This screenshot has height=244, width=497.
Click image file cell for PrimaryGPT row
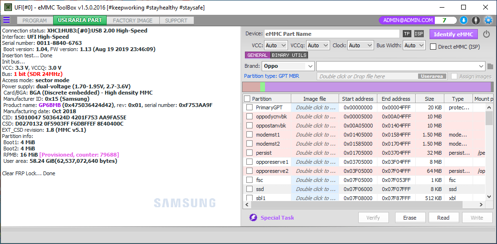pos(315,107)
